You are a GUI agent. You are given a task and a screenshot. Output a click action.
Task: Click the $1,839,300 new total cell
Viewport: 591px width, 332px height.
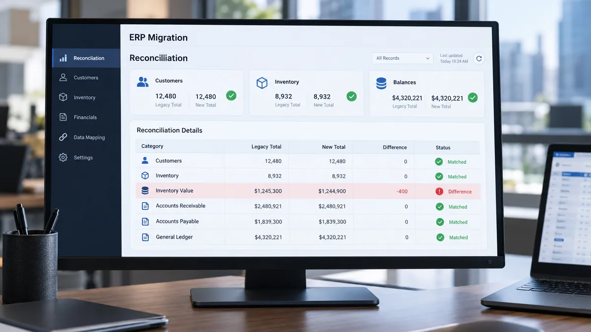332,222
